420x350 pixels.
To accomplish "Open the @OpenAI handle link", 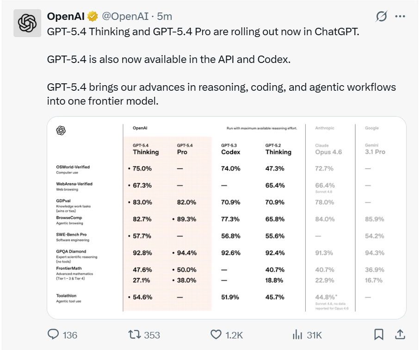I will [x=125, y=16].
